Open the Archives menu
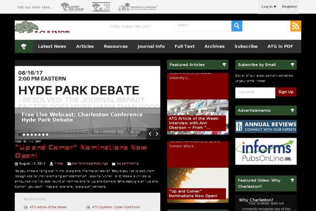This screenshot has width=316, height=211. pos(214,46)
